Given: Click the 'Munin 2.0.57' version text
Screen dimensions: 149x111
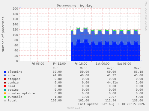Looking at the screenshot, I should pos(74,108).
